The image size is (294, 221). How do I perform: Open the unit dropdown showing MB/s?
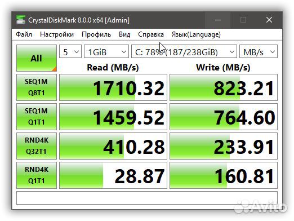click(259, 51)
